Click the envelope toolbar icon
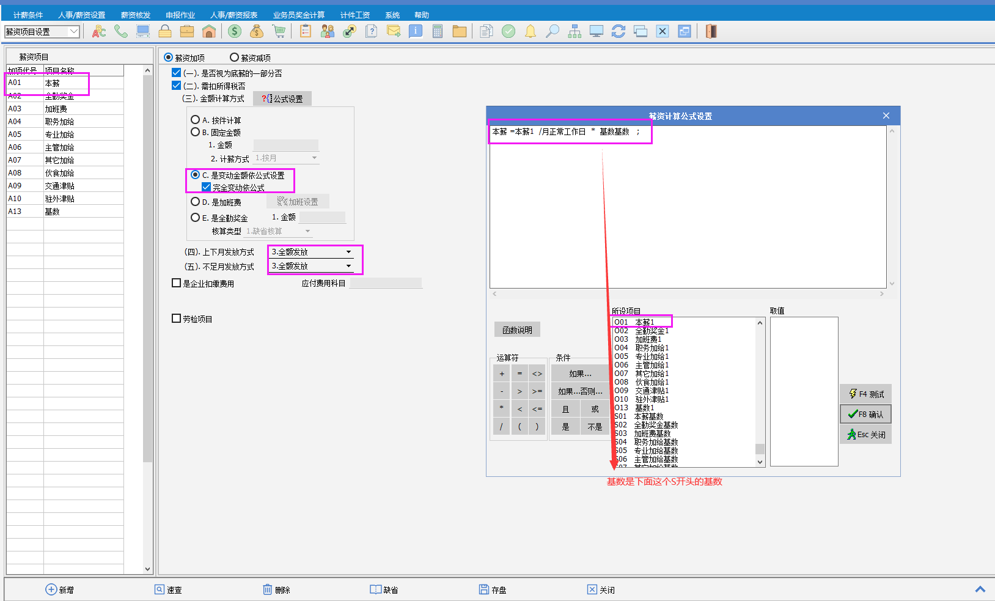 click(394, 31)
